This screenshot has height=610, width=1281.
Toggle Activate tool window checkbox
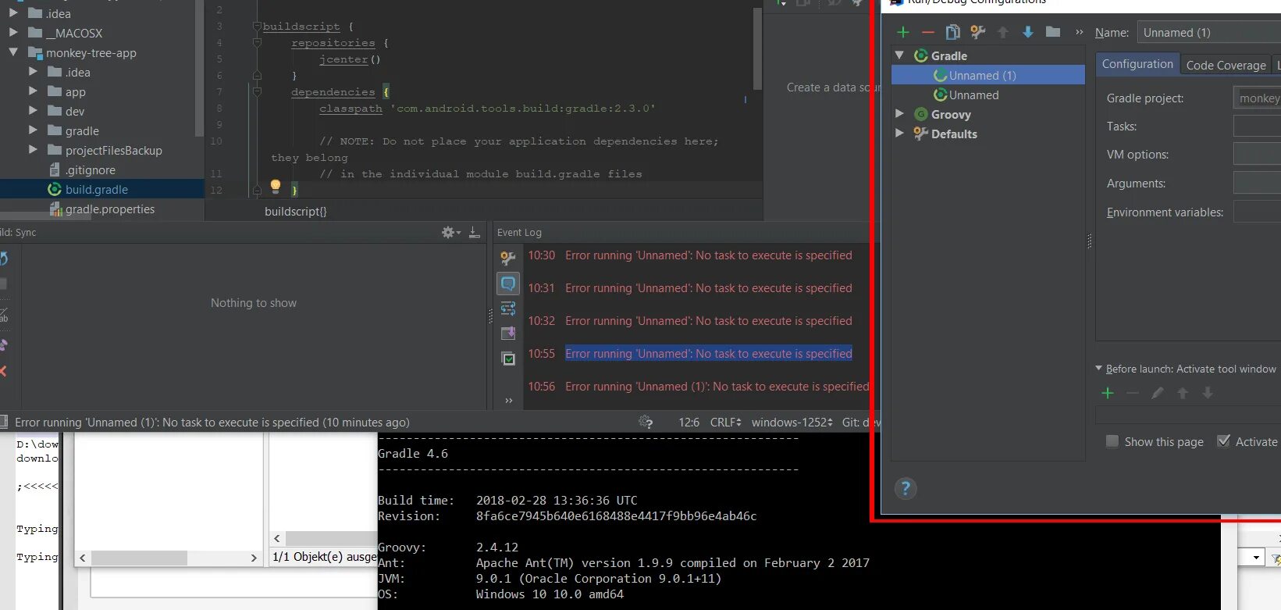pos(1224,441)
